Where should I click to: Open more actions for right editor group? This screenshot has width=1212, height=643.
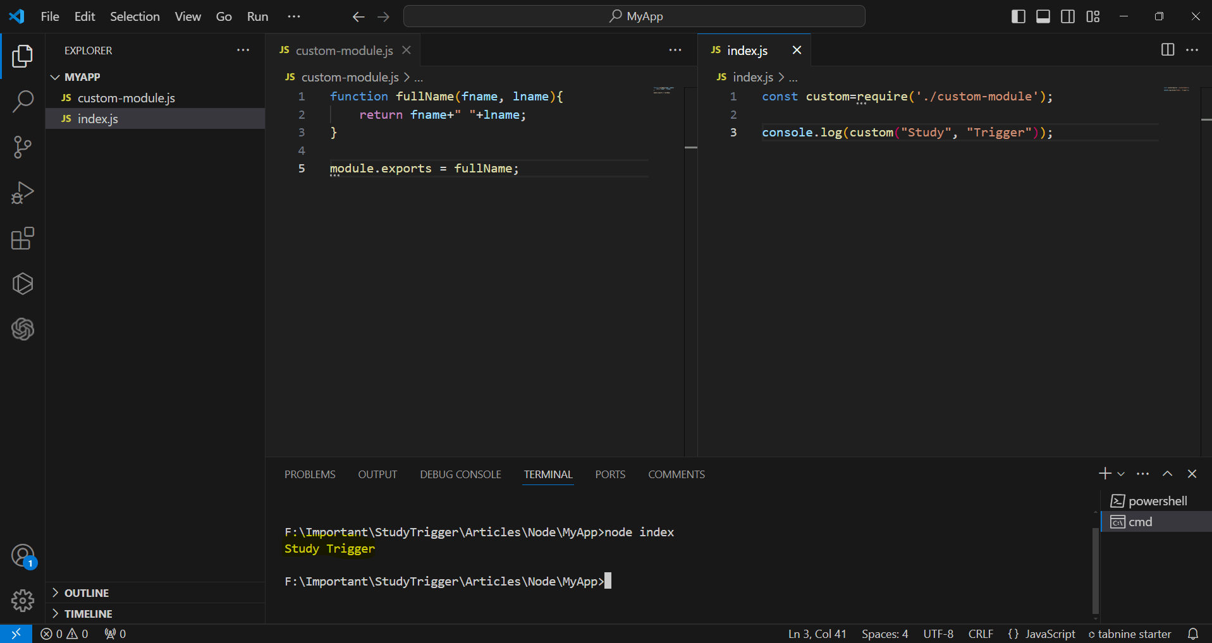(x=1192, y=50)
